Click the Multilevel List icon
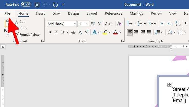The width and height of the screenshot is (189, 107). click(151, 23)
